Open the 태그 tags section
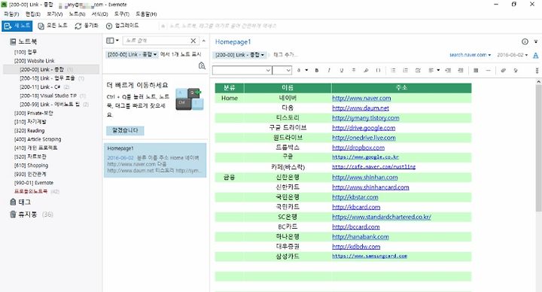 click(x=20, y=202)
